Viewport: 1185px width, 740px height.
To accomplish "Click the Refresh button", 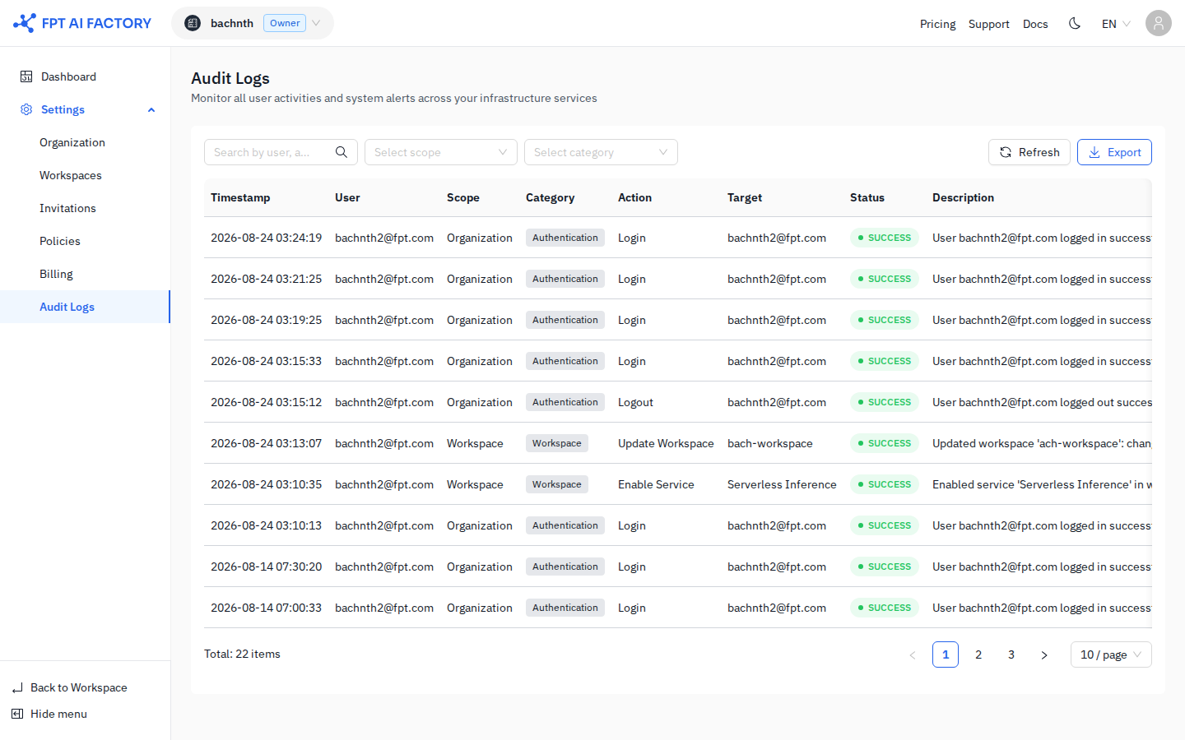I will click(x=1029, y=152).
